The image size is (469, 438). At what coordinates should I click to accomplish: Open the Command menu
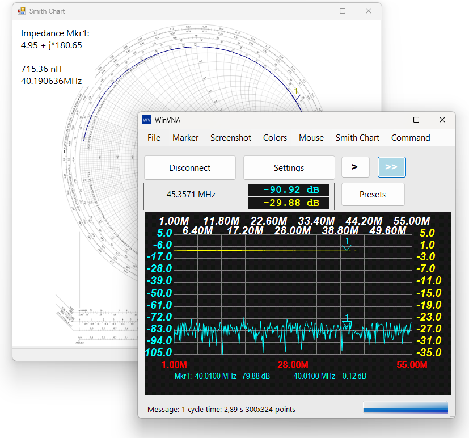click(x=410, y=137)
